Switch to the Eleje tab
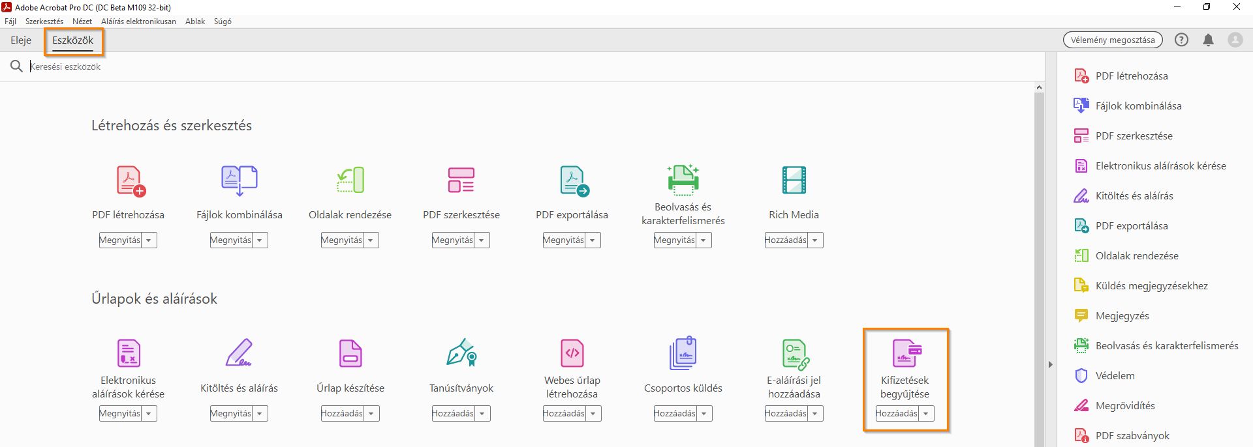The width and height of the screenshot is (1253, 447). [21, 40]
